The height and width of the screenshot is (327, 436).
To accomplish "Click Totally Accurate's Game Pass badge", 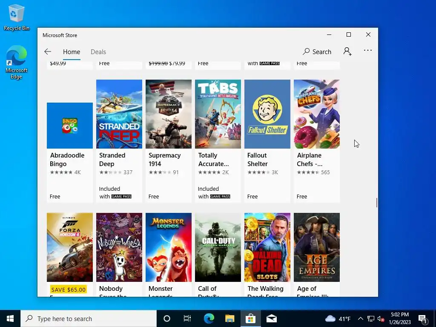I will coord(220,197).
